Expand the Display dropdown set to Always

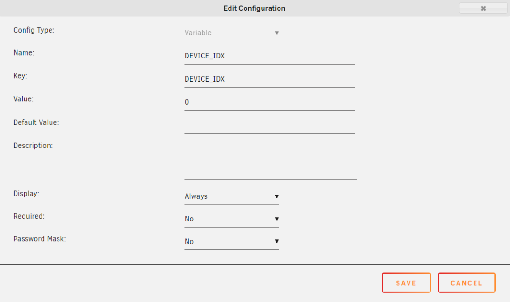(x=231, y=196)
